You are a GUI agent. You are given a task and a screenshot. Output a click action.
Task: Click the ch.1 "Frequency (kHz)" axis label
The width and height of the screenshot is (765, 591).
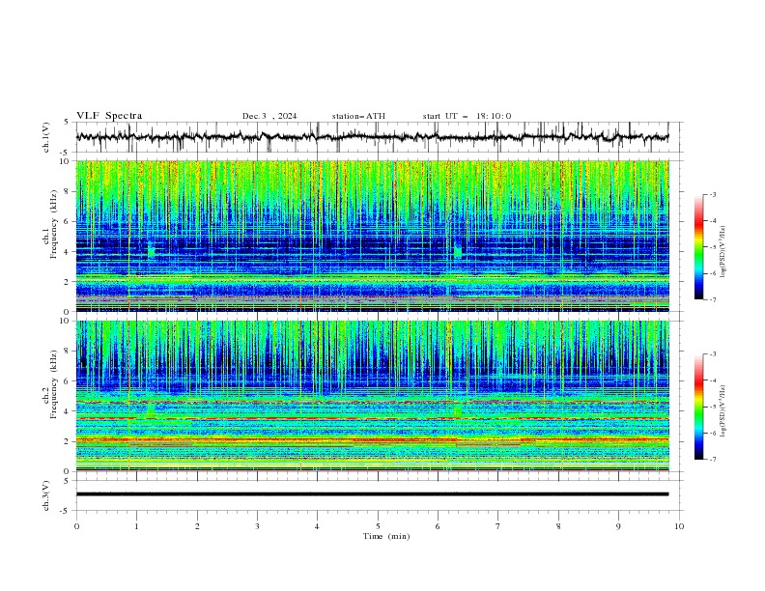pos(53,222)
